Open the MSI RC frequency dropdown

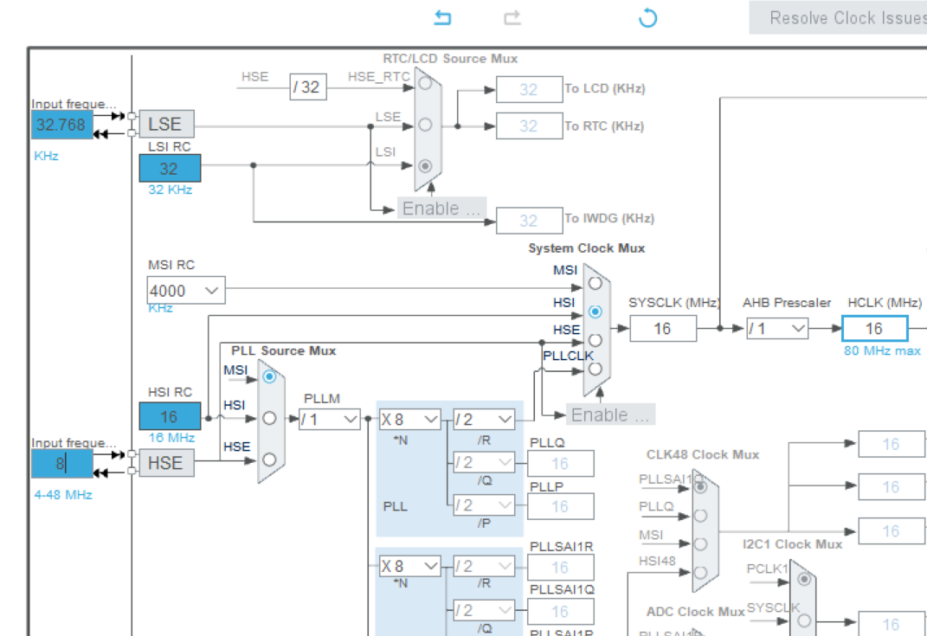pyautogui.click(x=184, y=290)
